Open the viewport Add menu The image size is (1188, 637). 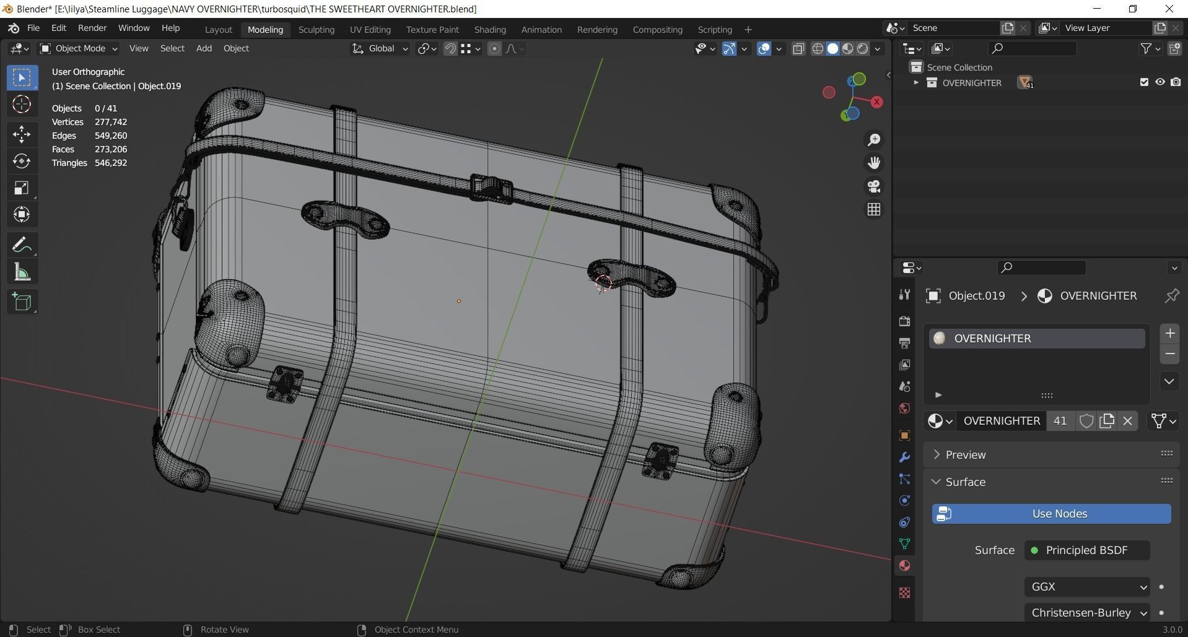[204, 48]
